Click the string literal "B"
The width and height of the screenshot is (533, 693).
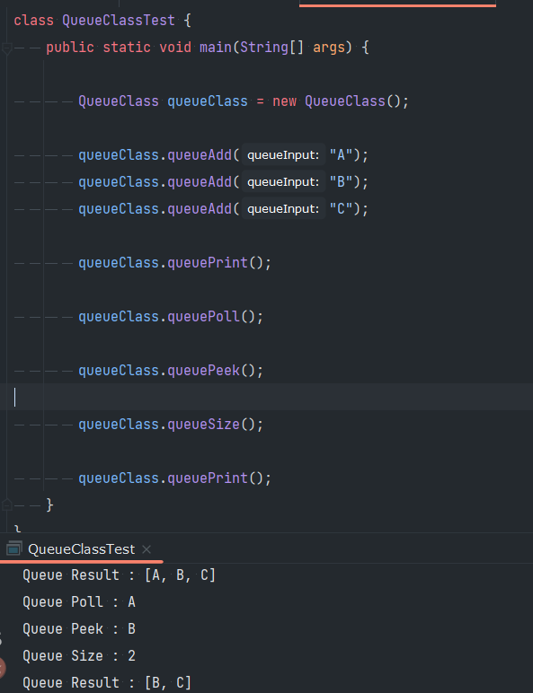pos(341,182)
